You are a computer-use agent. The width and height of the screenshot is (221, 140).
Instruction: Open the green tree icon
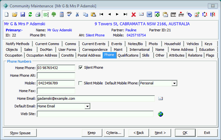click(54, 14)
